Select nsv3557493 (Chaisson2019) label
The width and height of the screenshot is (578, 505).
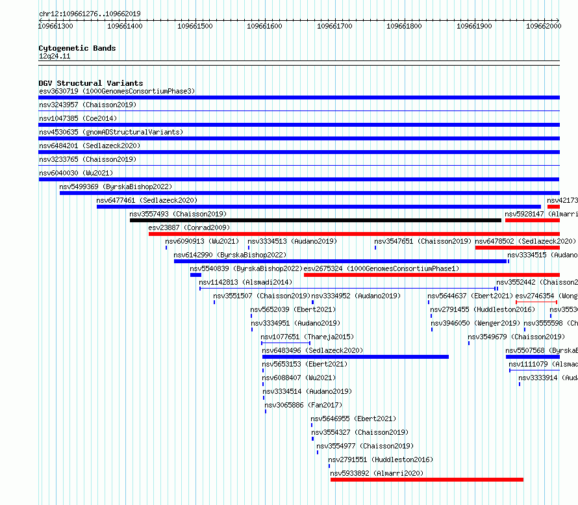pos(178,214)
